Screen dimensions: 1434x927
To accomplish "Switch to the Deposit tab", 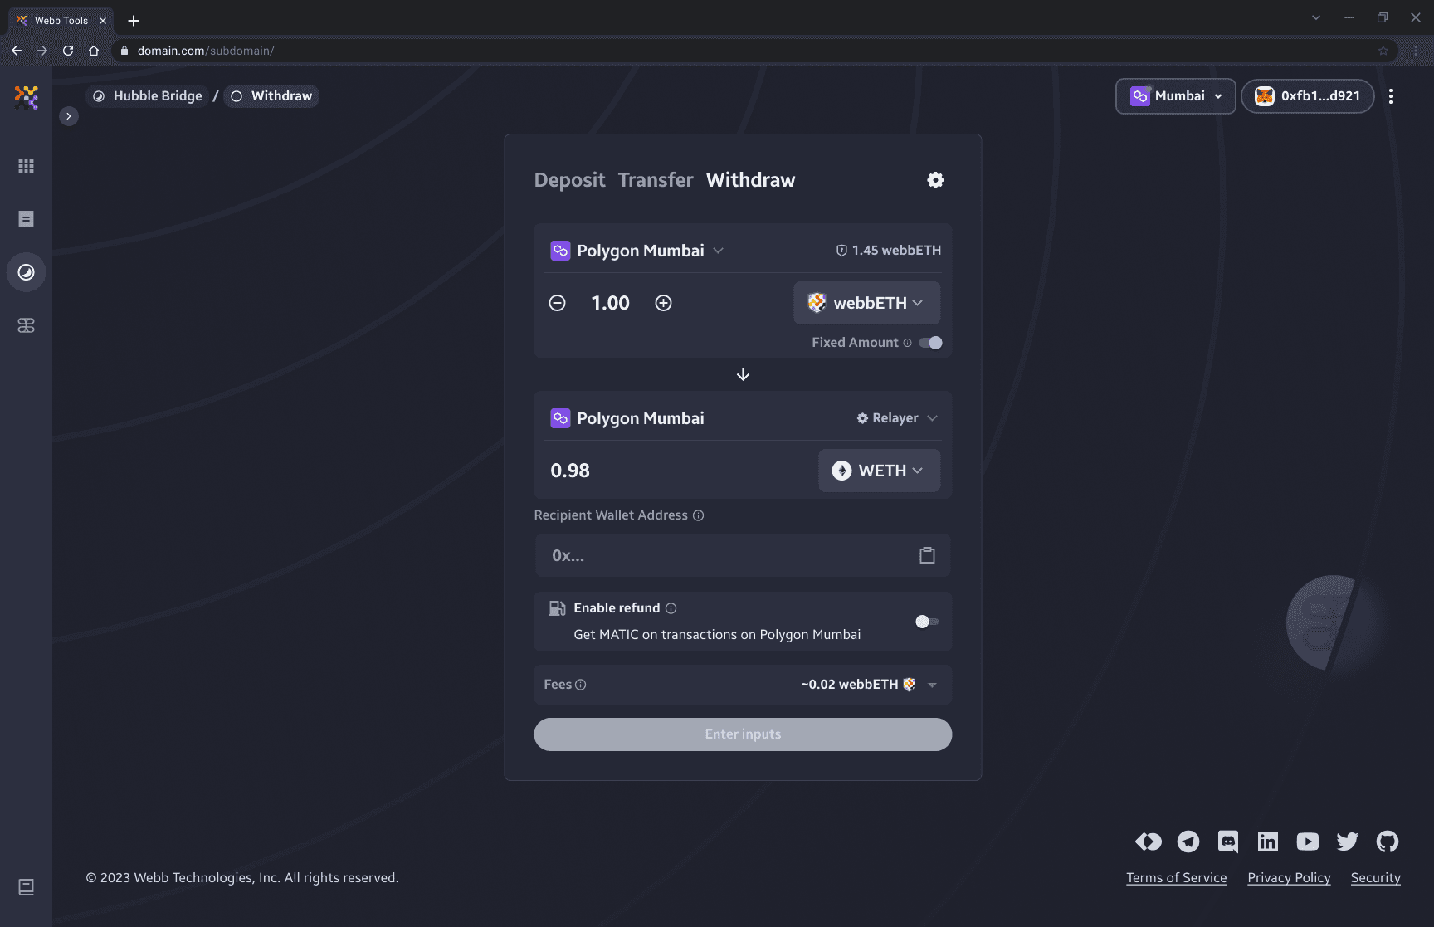I will pos(569,180).
